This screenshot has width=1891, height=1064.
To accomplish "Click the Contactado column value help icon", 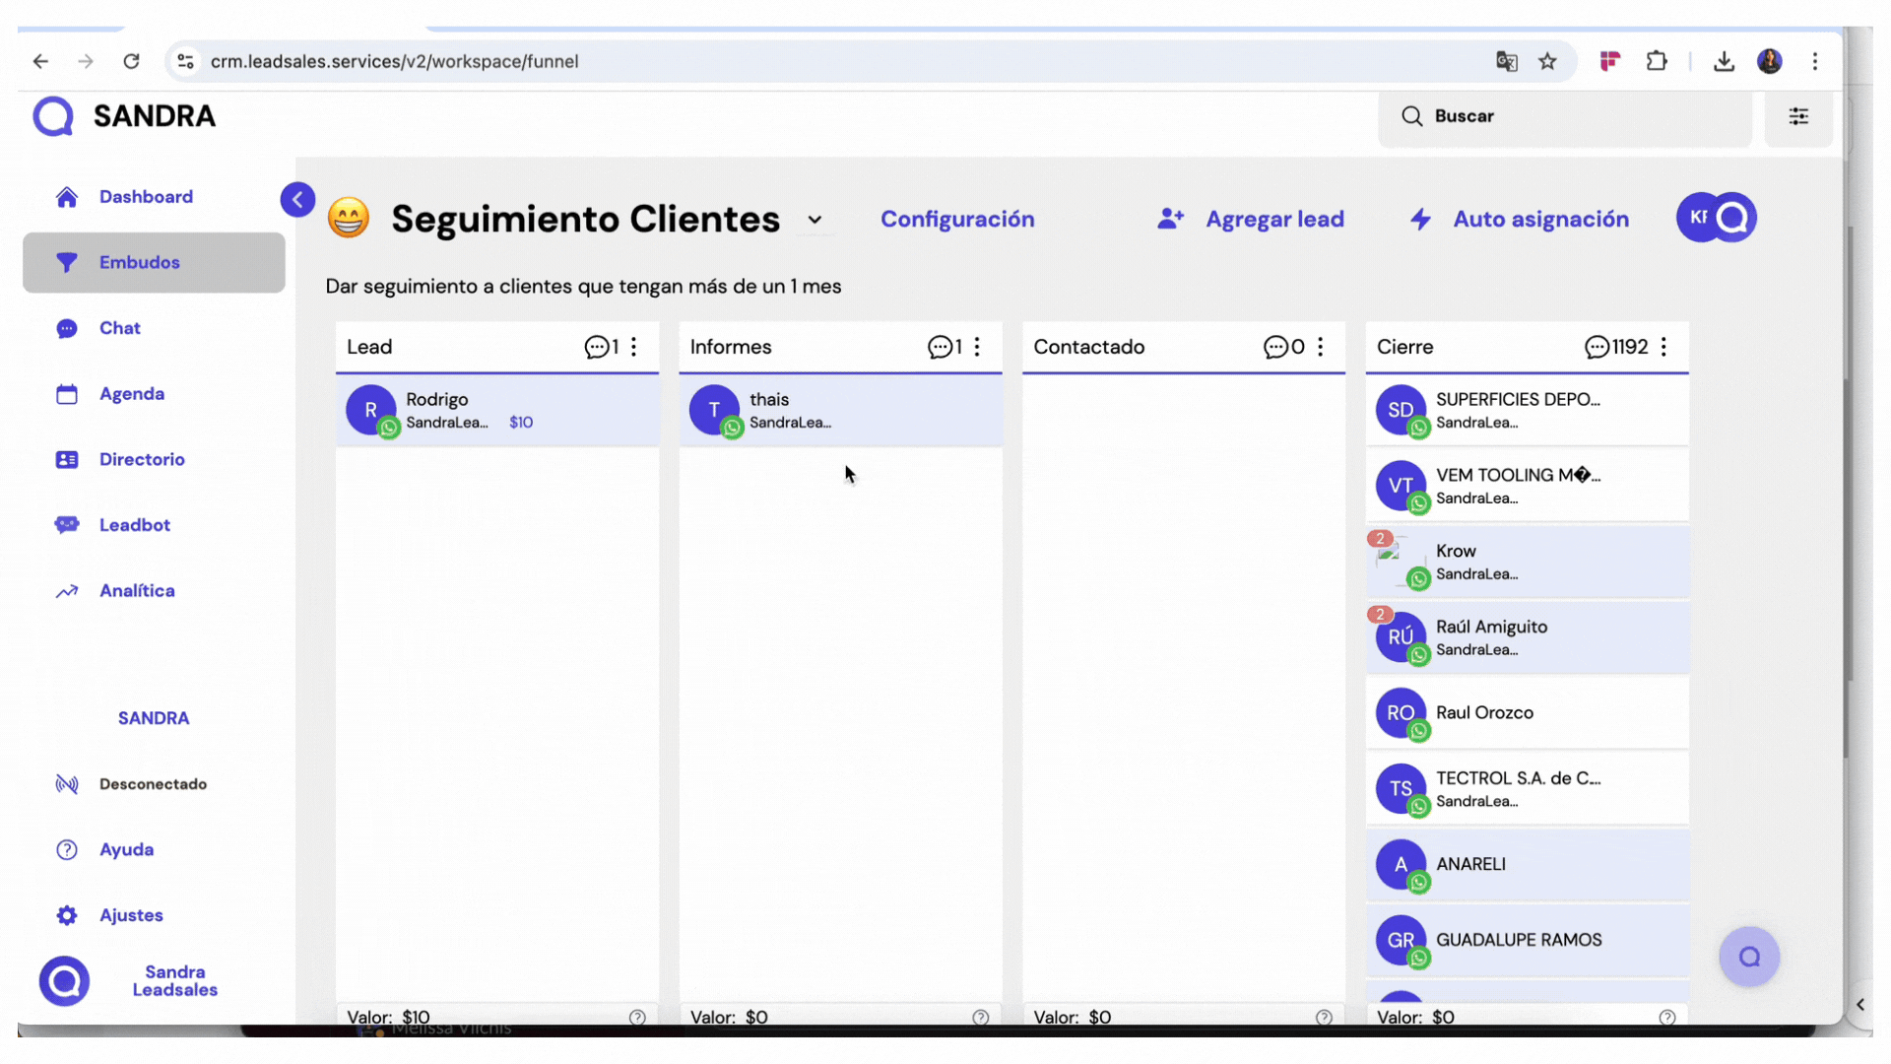I will pyautogui.click(x=1324, y=1018).
